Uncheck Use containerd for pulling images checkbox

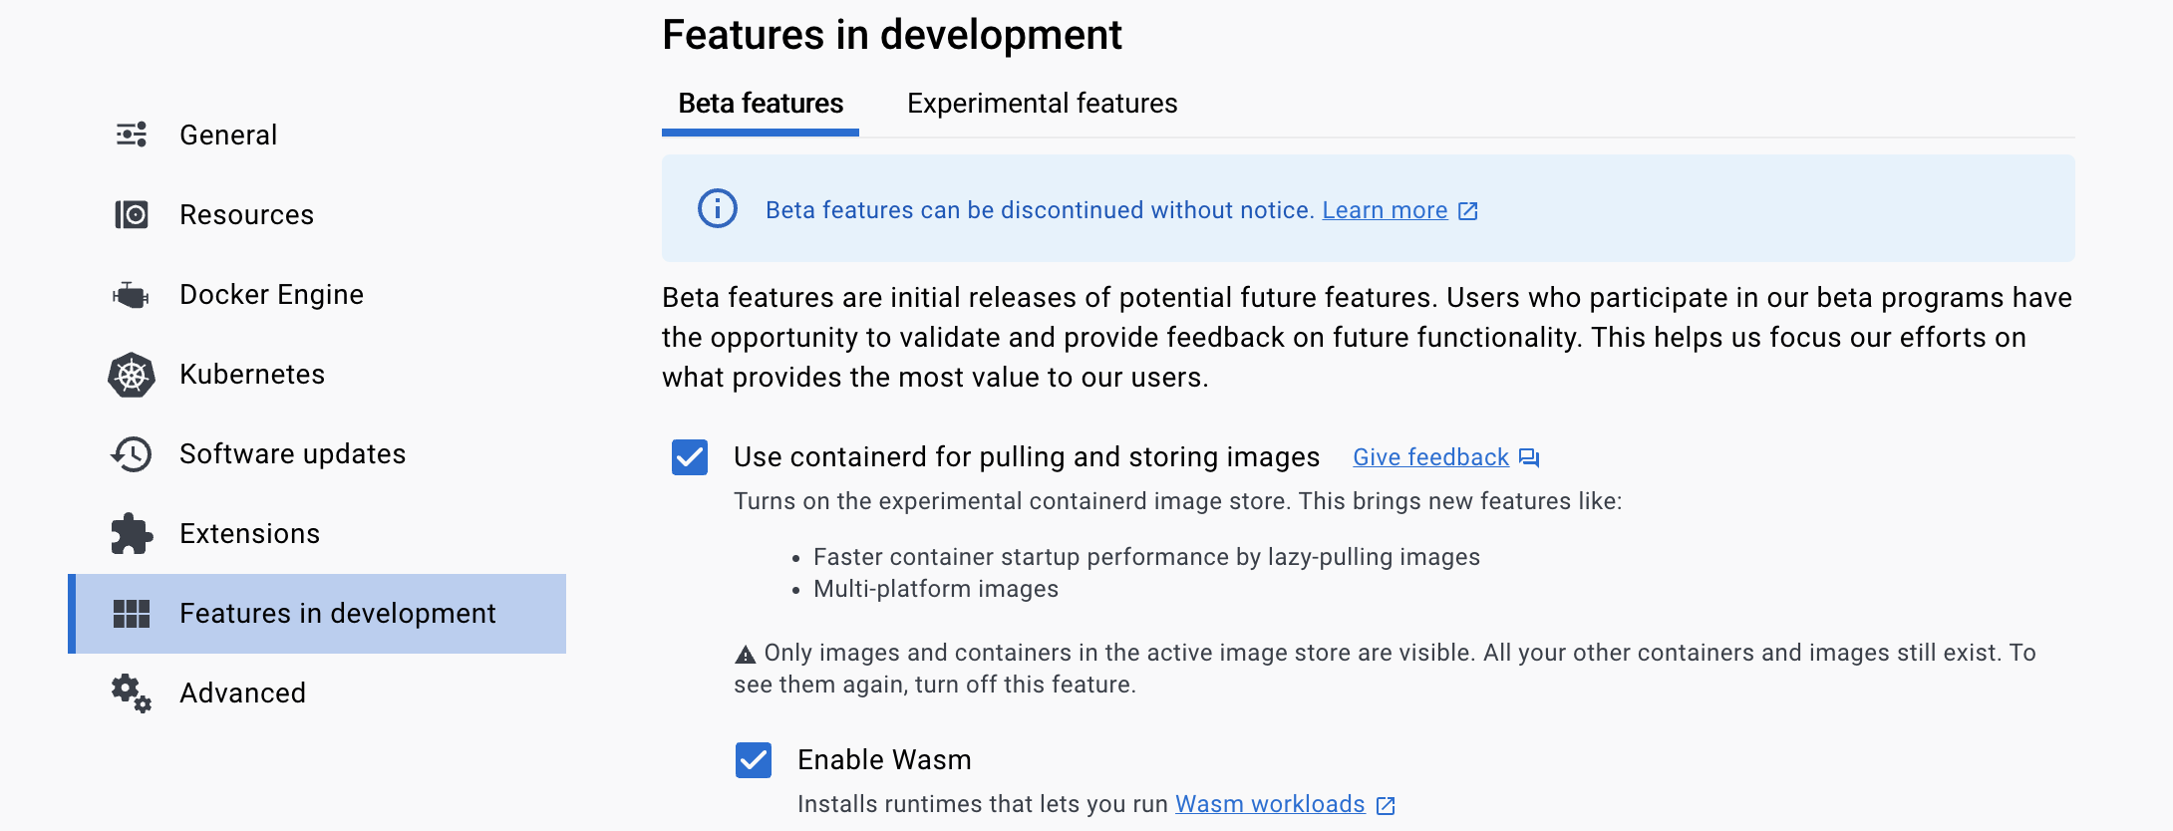click(690, 457)
